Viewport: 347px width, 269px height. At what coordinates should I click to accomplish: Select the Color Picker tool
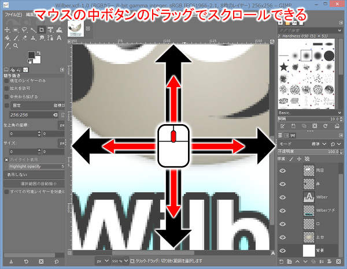pyautogui.click(x=7, y=46)
